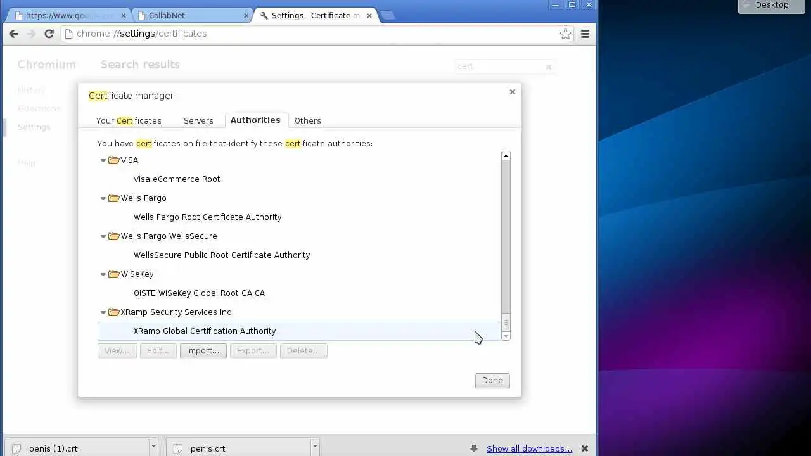Open the penis.crt download options dropdown
The width and height of the screenshot is (811, 456).
314,446
